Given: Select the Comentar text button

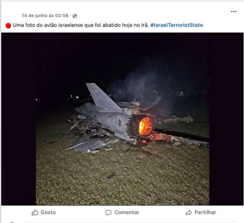Looking at the screenshot, I should coord(127,212).
